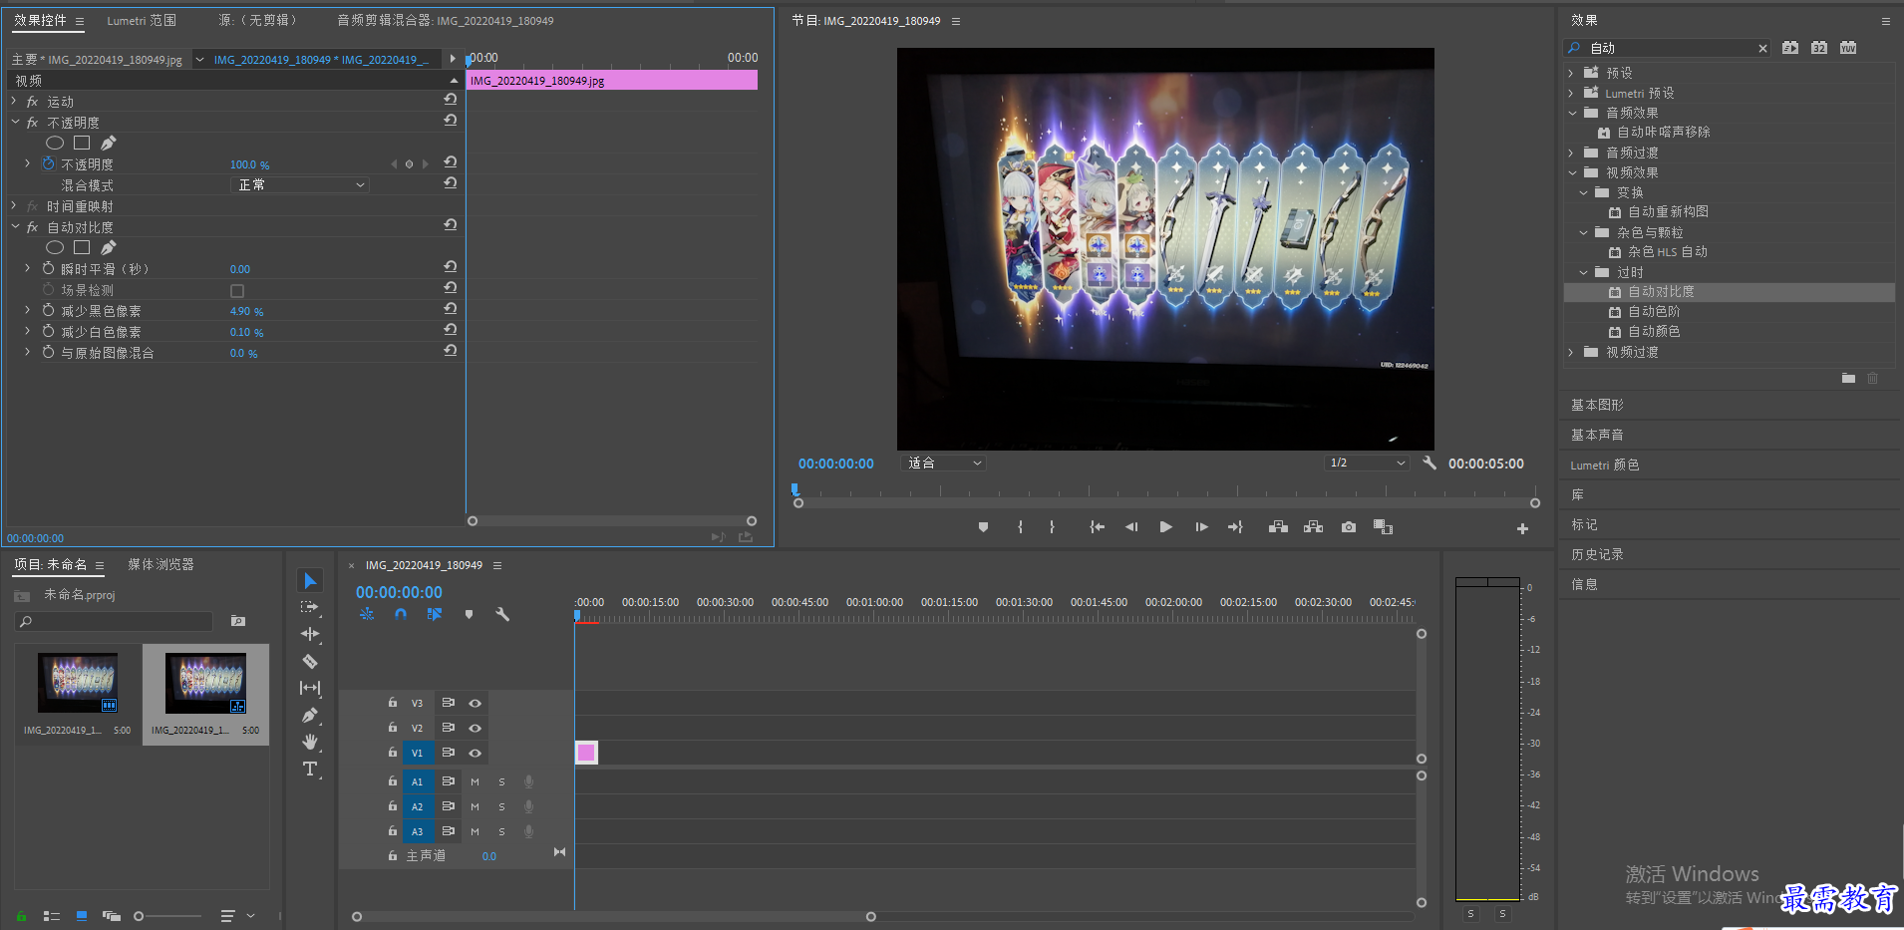1904x930 pixels.
Task: Collapse the Obsolete effects folder
Action: click(x=1583, y=272)
